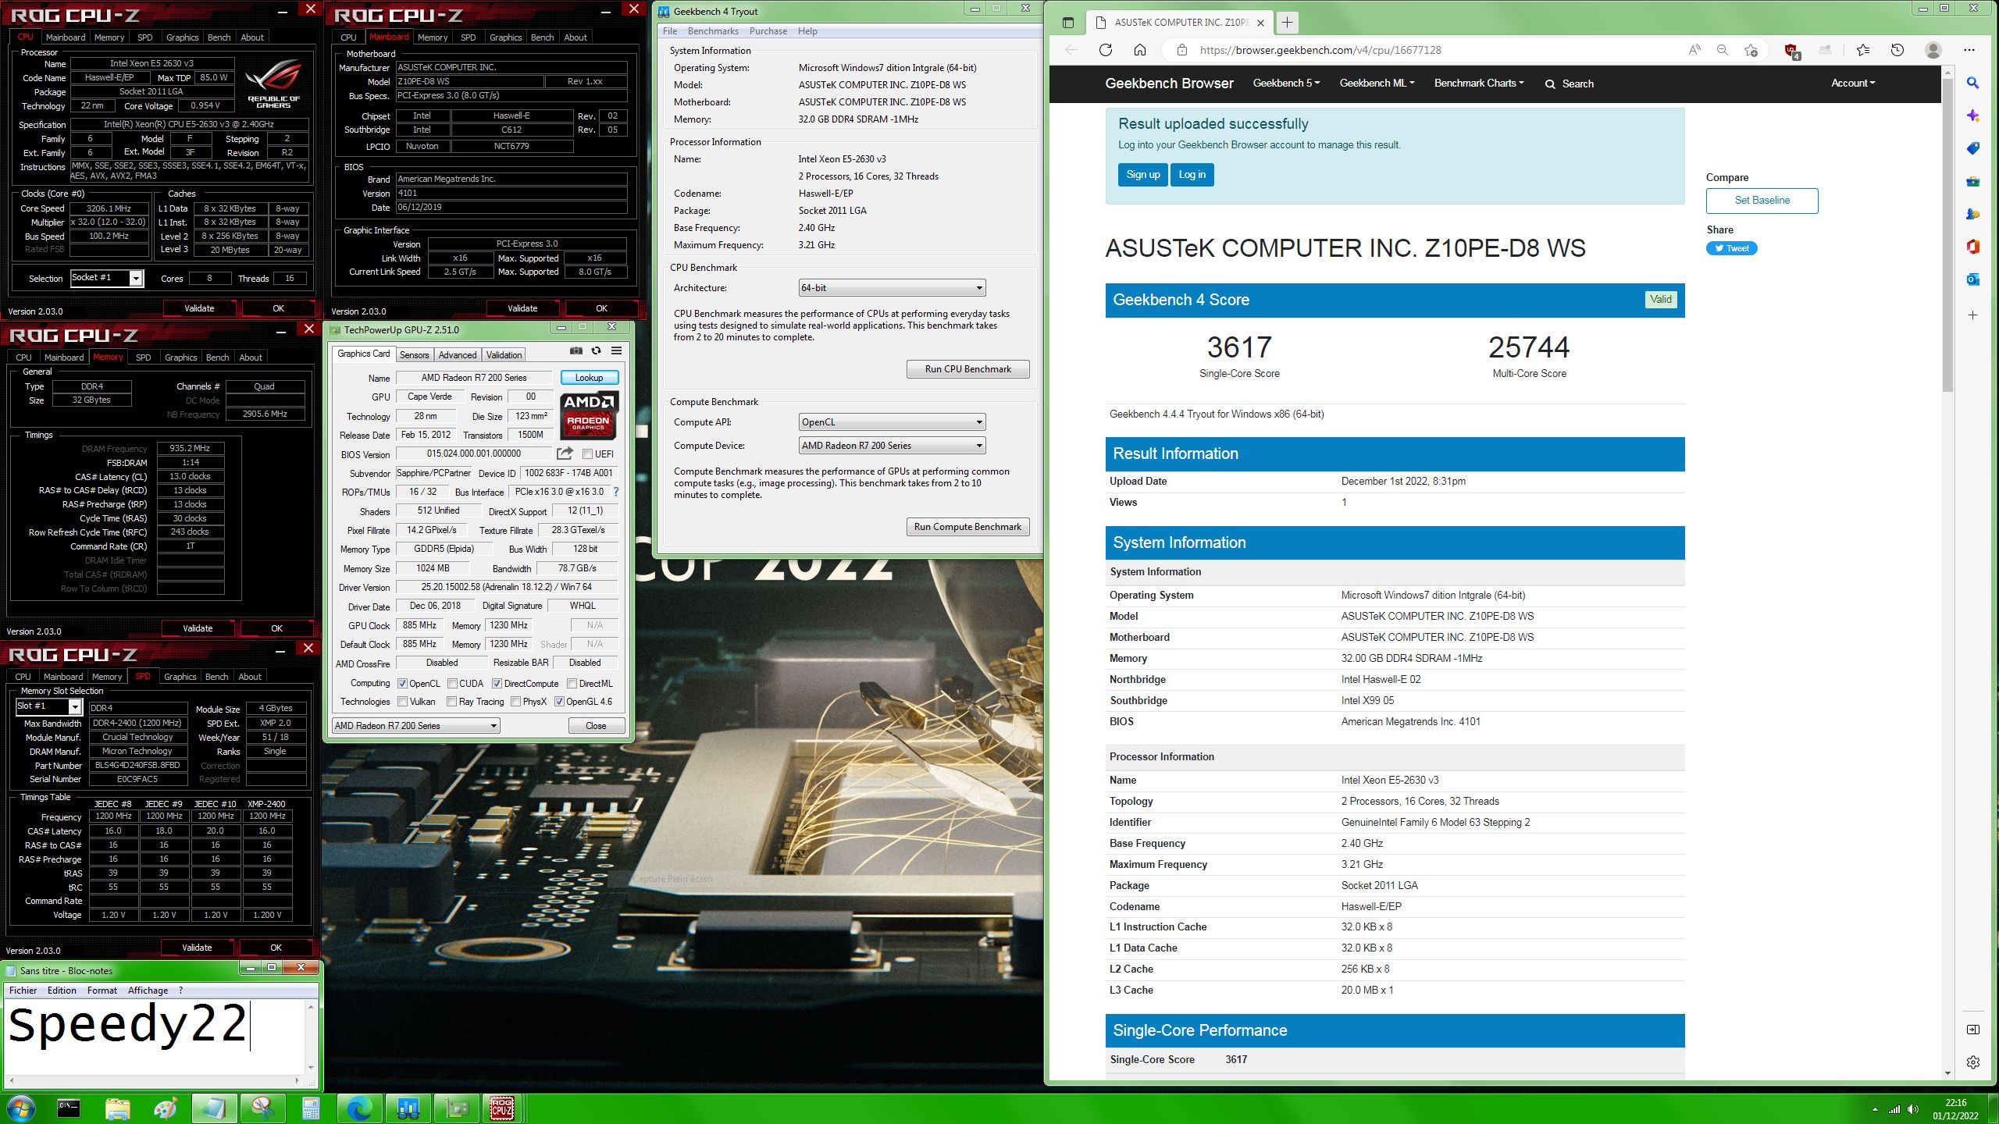Click zoom magnifier icon in Edge address bar
Screen dimensions: 1999x1124
pos(1722,50)
